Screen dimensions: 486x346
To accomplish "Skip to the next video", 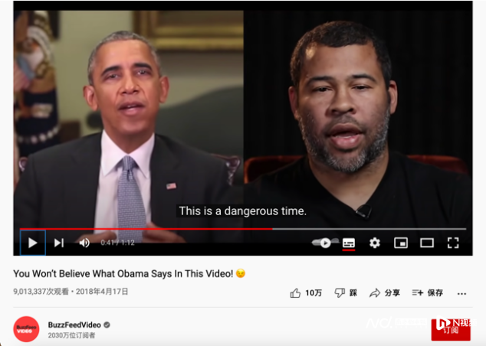I will click(x=59, y=243).
